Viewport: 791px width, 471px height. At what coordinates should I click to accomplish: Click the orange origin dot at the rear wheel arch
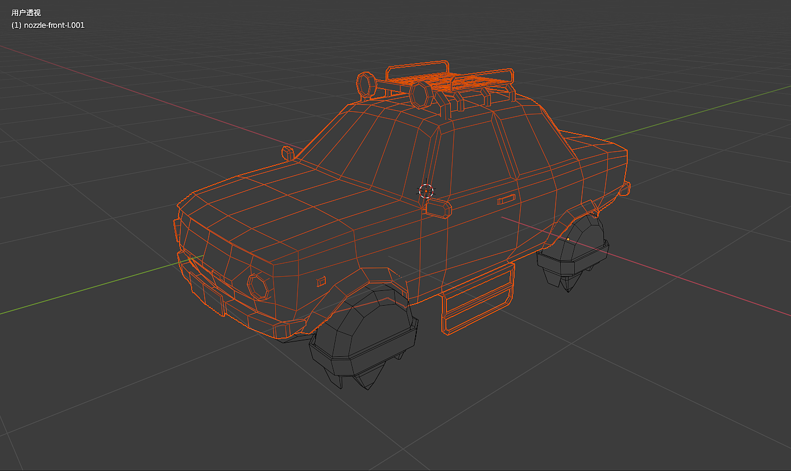click(568, 240)
